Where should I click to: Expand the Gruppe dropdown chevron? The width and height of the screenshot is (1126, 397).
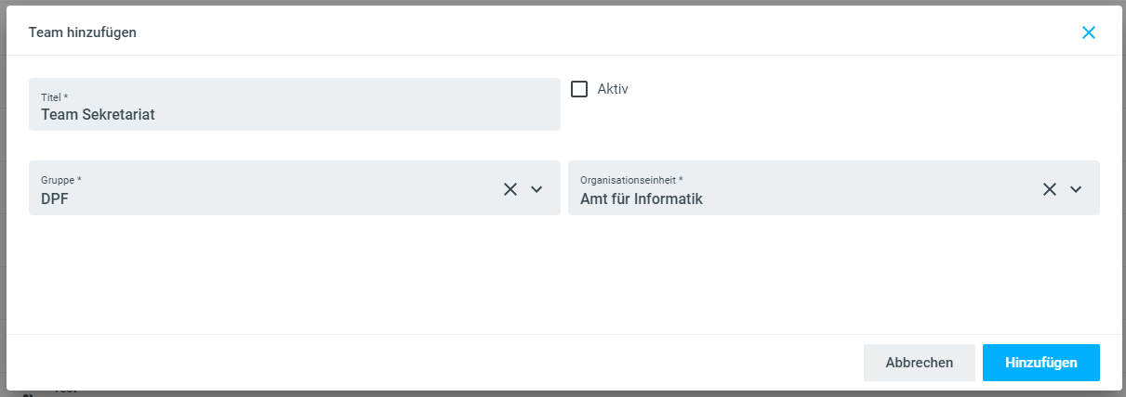point(537,189)
